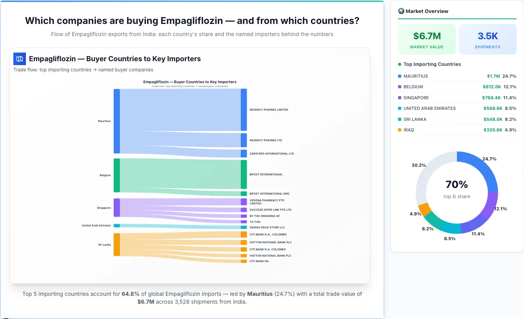Click the $1.7M value link for MAURITIUS
The height and width of the screenshot is (319, 524).
pos(491,76)
